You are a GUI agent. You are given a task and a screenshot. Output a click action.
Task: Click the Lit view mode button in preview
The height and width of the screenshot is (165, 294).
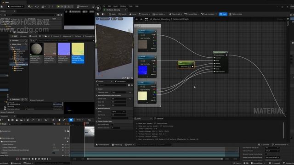113,19
